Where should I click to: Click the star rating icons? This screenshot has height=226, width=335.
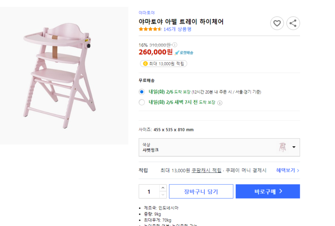150,29
